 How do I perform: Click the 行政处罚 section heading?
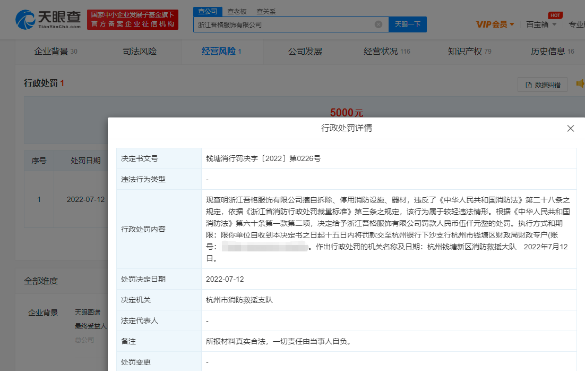tap(44, 83)
